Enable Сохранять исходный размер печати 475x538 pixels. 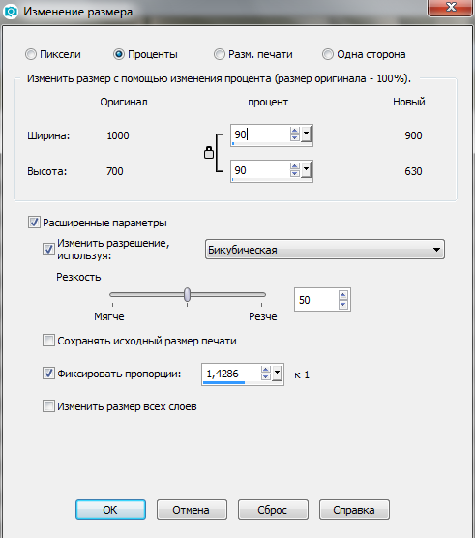[48, 341]
